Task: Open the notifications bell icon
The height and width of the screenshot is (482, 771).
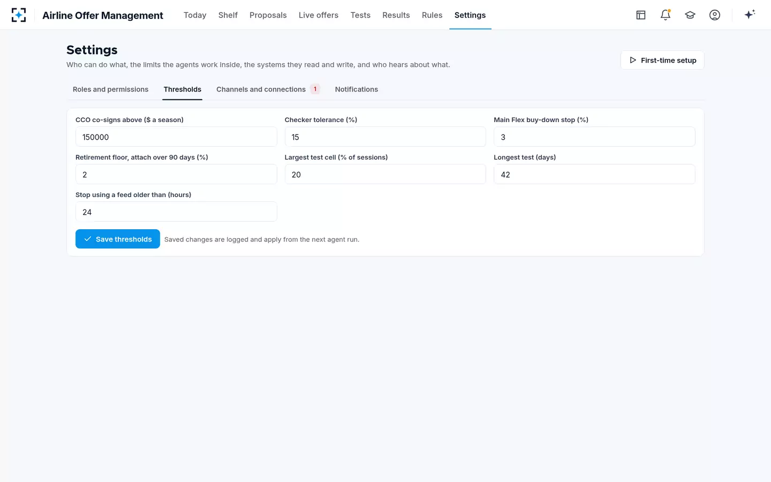Action: [x=666, y=15]
